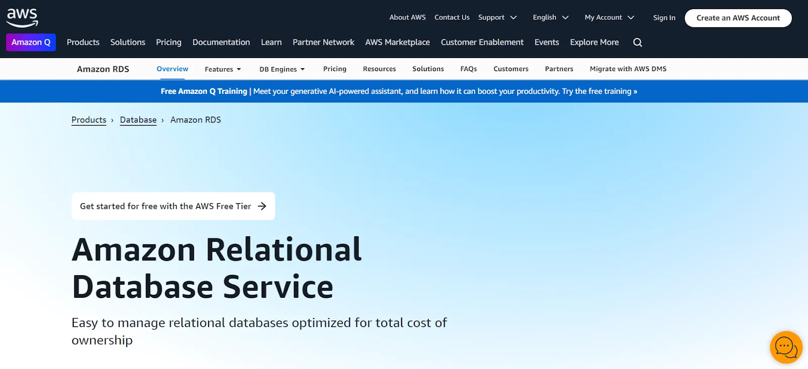Open AWS Marketplace menu
The width and height of the screenshot is (808, 369).
tap(397, 42)
